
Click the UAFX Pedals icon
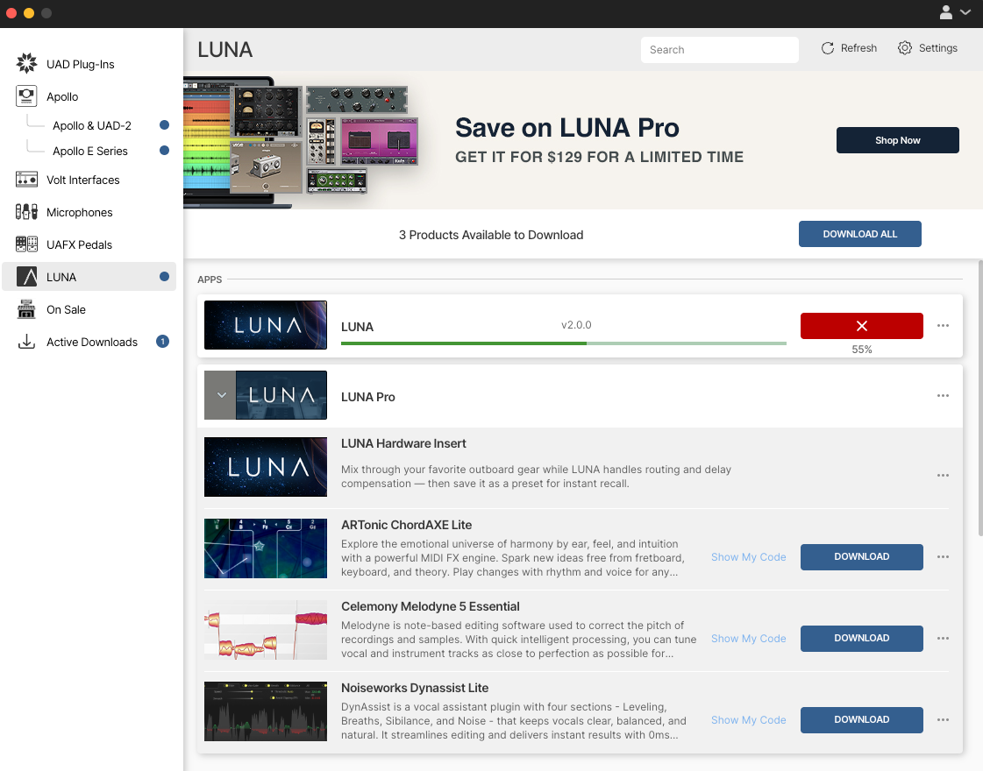[x=26, y=244]
